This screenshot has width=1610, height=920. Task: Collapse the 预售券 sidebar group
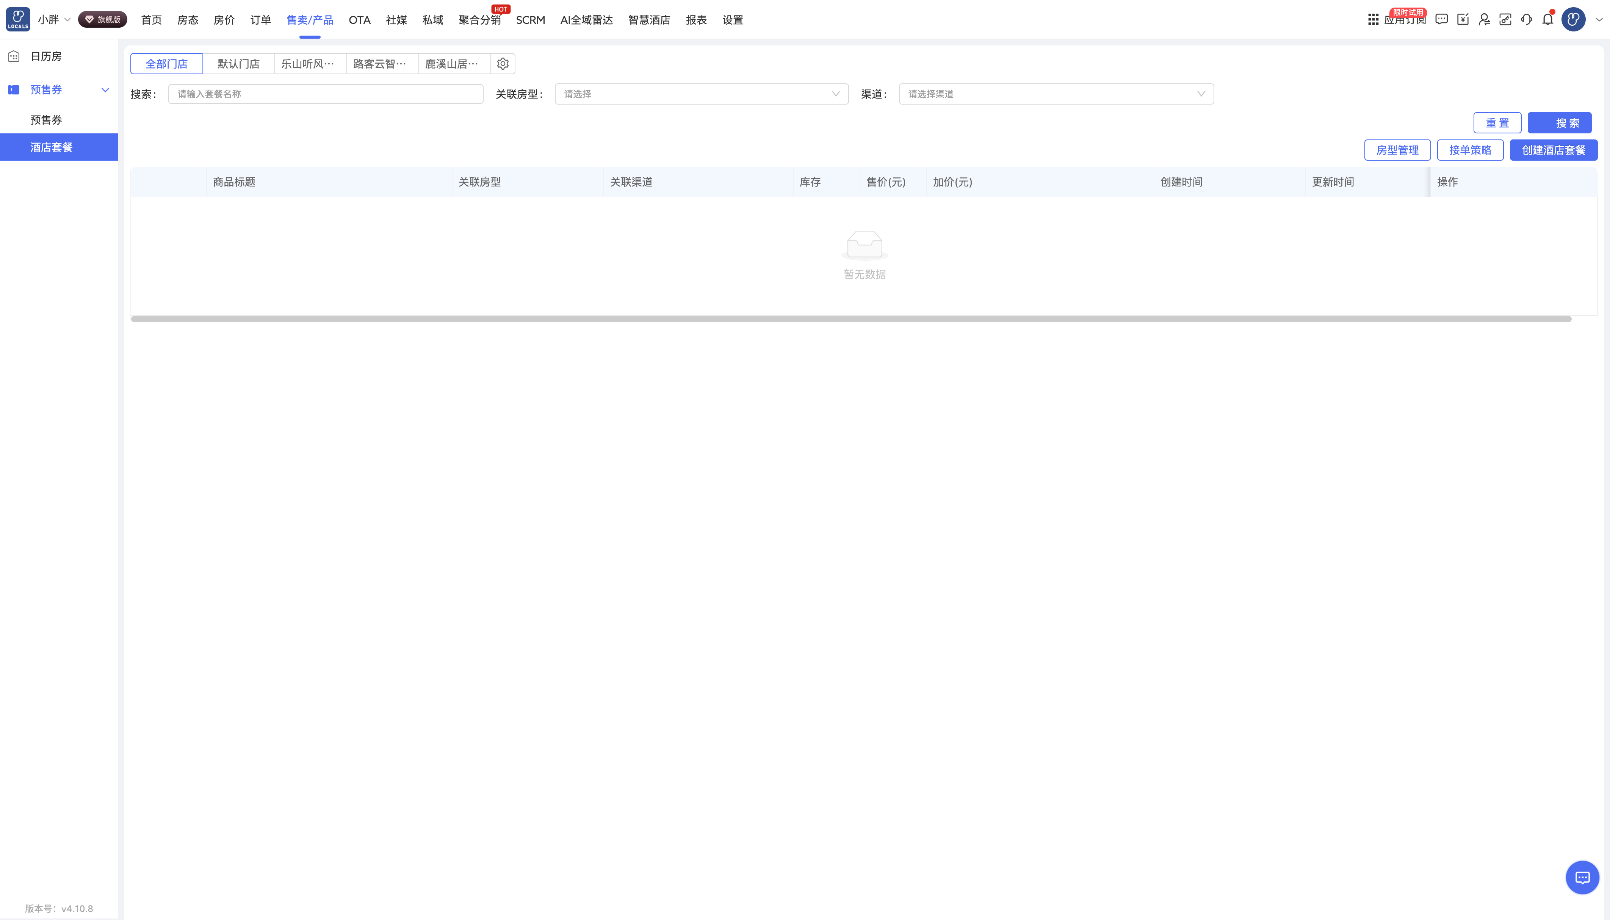[105, 90]
